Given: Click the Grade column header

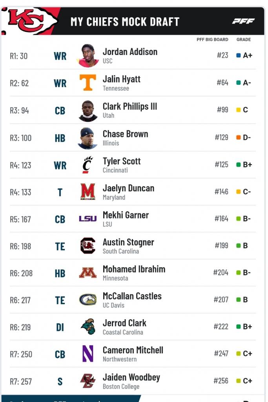Looking at the screenshot, I should click(x=244, y=40).
